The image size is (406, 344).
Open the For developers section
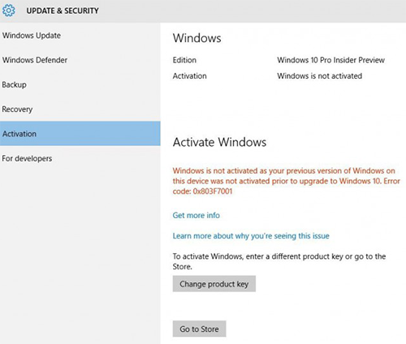80,158
